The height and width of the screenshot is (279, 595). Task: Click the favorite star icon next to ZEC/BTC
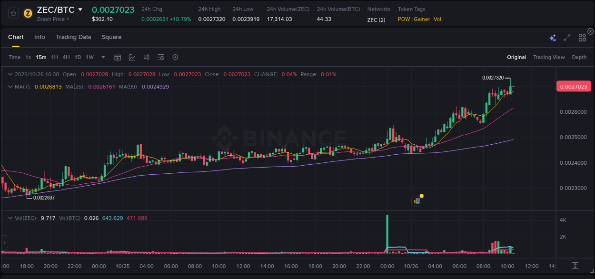pyautogui.click(x=13, y=13)
